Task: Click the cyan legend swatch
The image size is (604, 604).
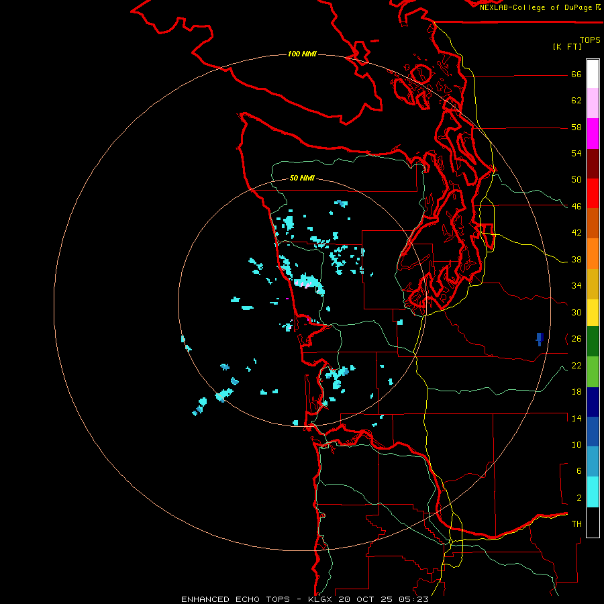Action: [x=593, y=492]
